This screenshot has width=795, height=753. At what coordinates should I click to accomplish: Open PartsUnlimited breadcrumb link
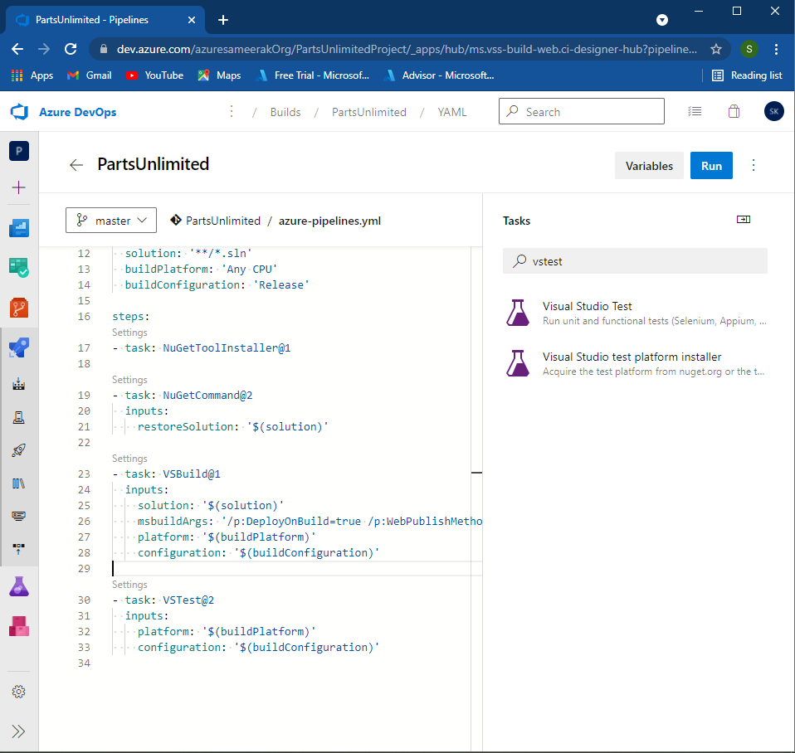369,112
